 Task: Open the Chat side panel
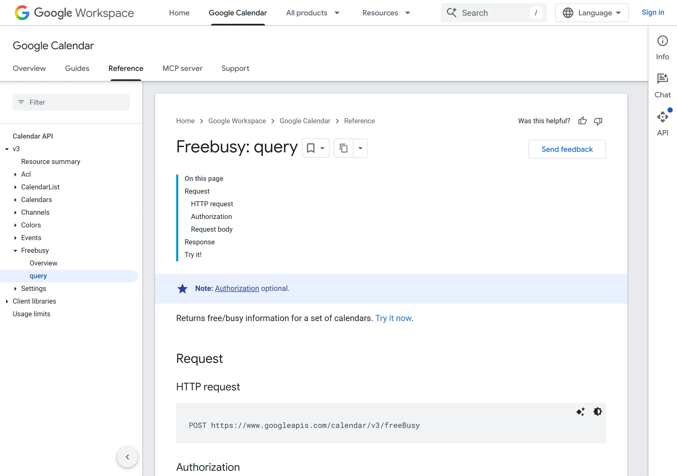(x=662, y=86)
